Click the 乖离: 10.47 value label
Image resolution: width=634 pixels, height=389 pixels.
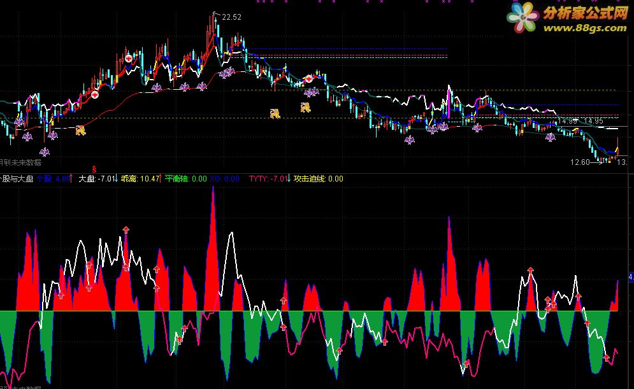(x=140, y=178)
